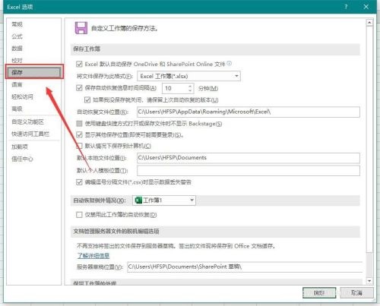Open the 高级 options category
Image resolution: width=380 pixels, height=306 pixels.
17,109
